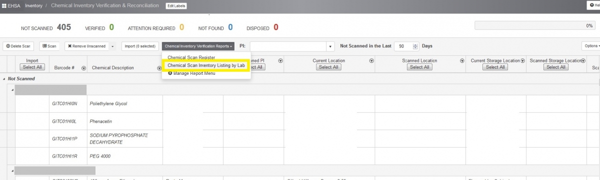Choose Chemical Scan Register report
The height and width of the screenshot is (180, 600).
pos(191,57)
